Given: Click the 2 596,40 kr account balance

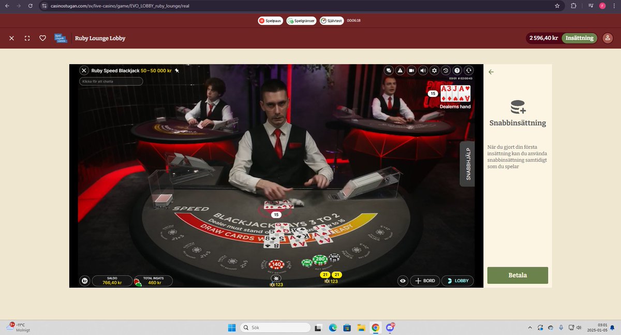Looking at the screenshot, I should pyautogui.click(x=543, y=38).
